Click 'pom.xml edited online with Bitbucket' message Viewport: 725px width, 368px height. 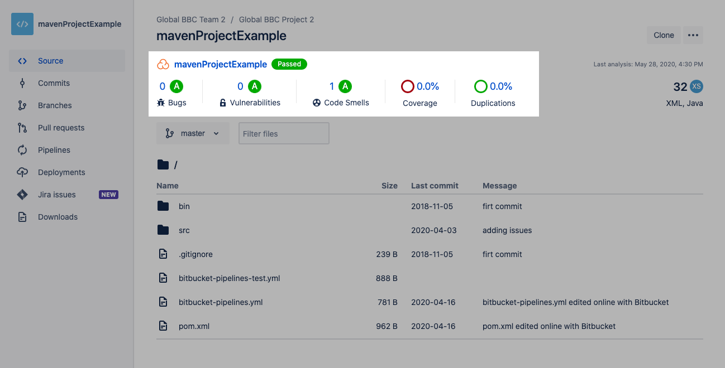pos(549,326)
